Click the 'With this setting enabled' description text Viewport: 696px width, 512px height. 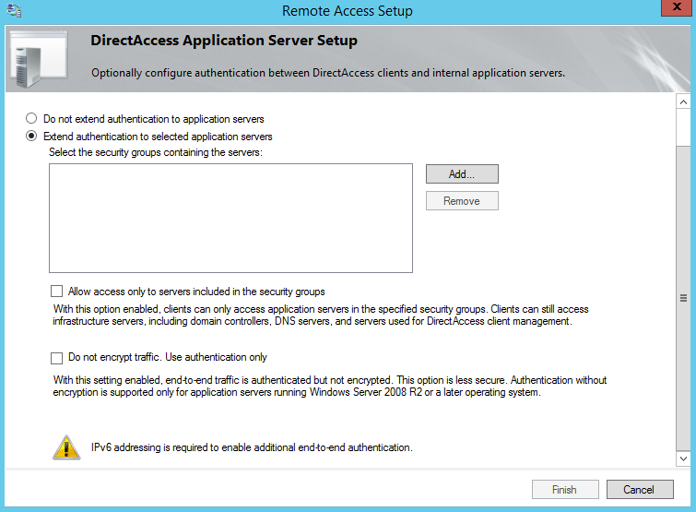330,386
